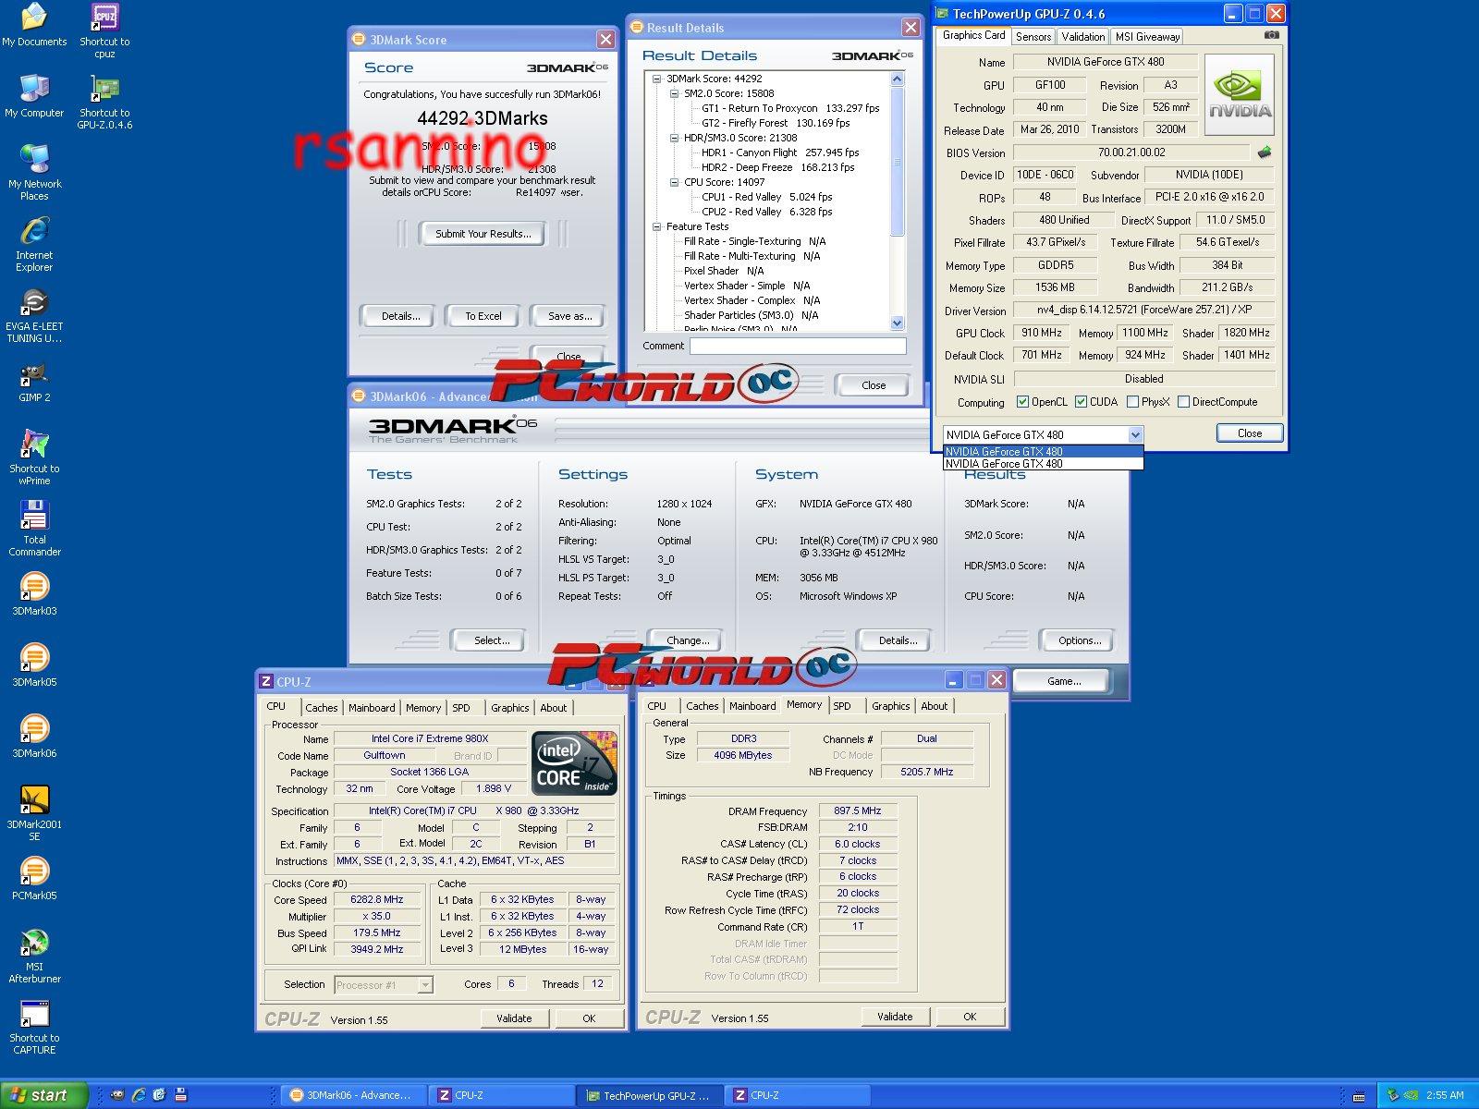This screenshot has width=1479, height=1109.
Task: Switch to 3DMark06 Advanced taskbar item
Action: 352,1095
